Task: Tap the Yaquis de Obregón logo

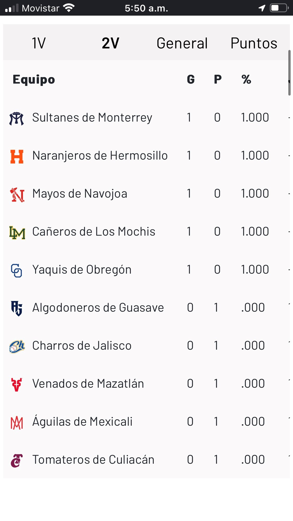Action: pyautogui.click(x=17, y=271)
